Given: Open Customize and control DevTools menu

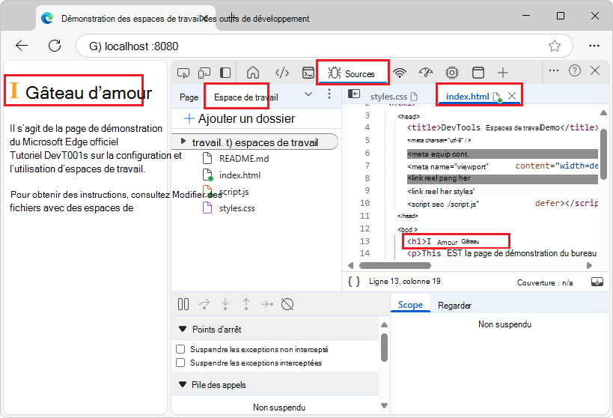Looking at the screenshot, I should pyautogui.click(x=554, y=70).
